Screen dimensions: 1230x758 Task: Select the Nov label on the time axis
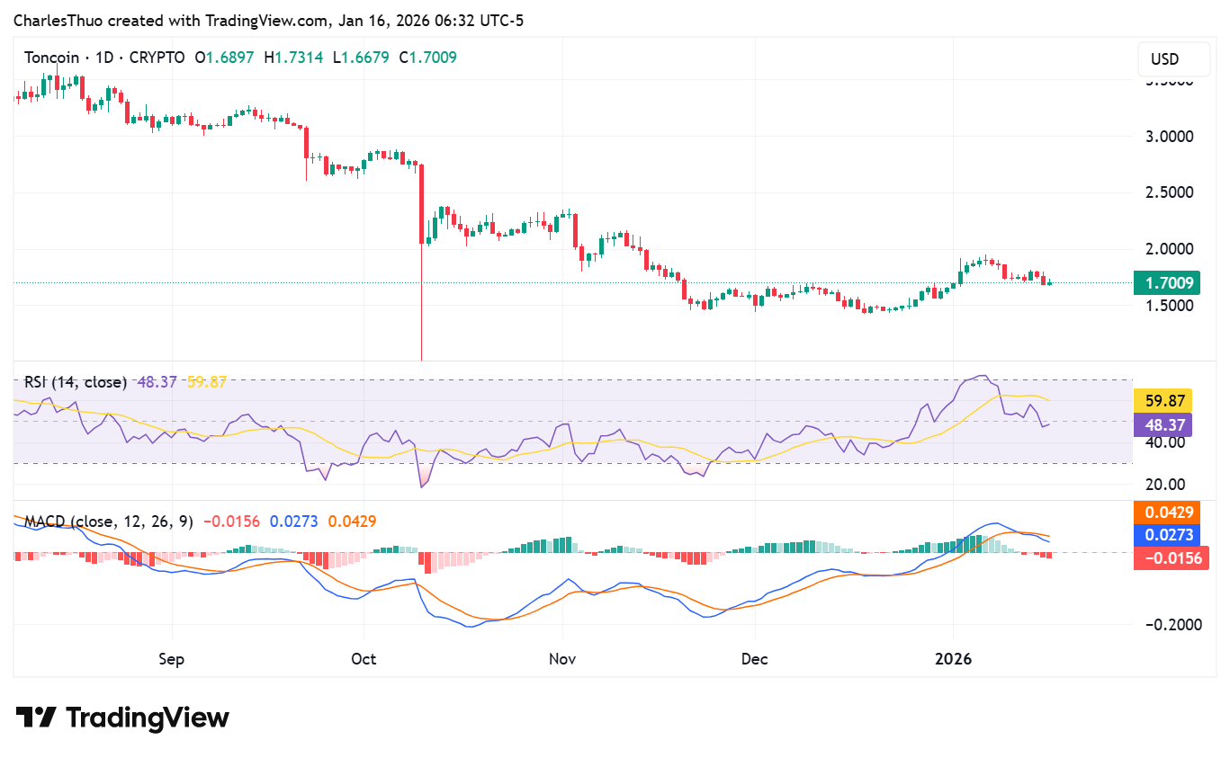click(562, 659)
